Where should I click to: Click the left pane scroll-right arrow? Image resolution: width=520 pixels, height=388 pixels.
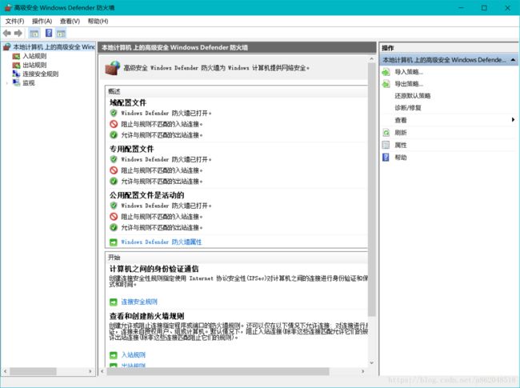(x=90, y=371)
